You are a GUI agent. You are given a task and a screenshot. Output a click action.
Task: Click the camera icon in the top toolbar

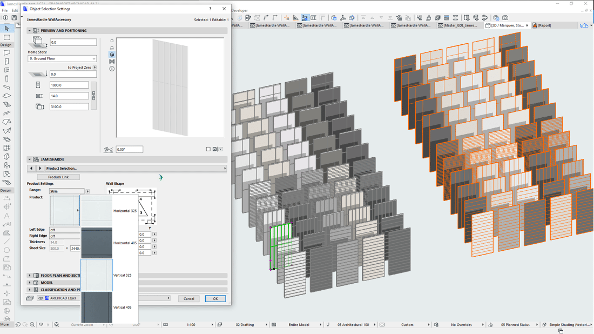[505, 18]
